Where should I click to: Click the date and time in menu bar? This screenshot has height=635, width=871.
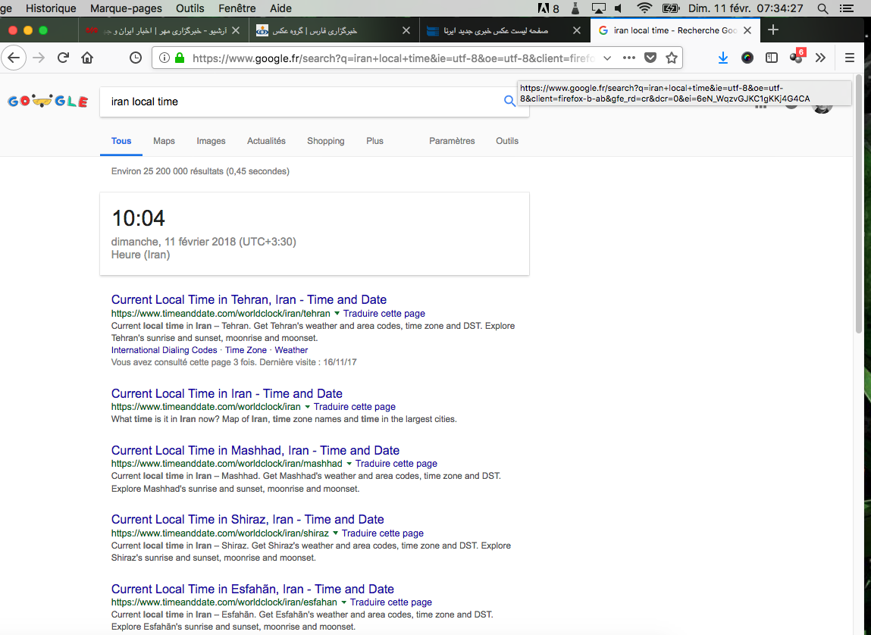tap(745, 8)
